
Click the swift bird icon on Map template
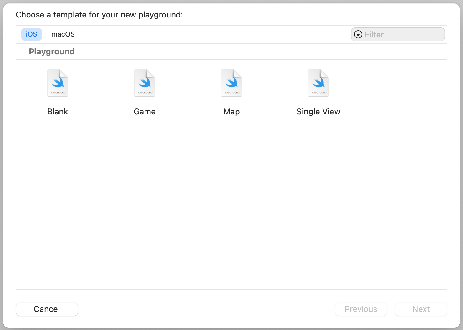pyautogui.click(x=231, y=81)
